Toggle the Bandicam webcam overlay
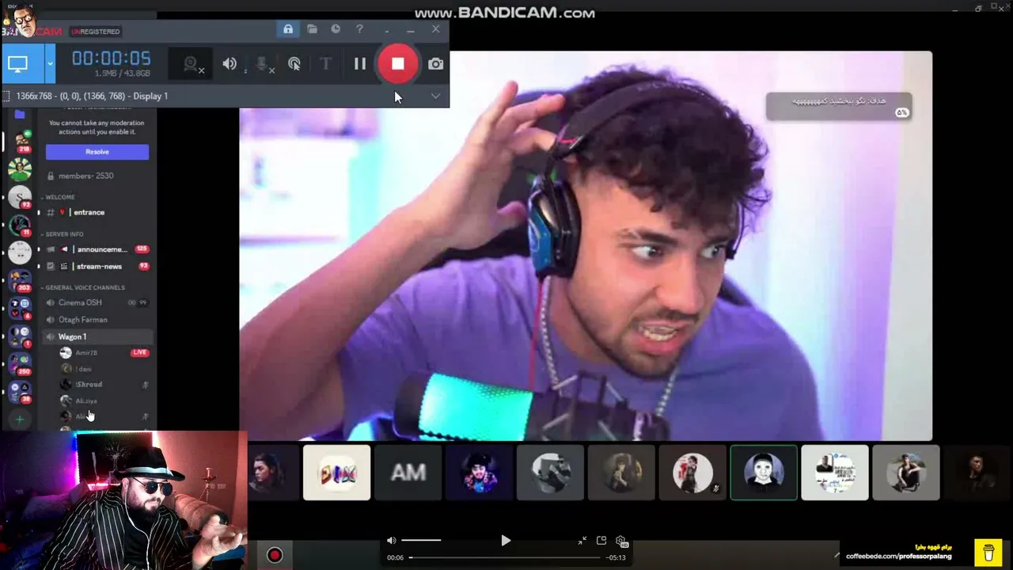The image size is (1013, 570). pos(192,64)
